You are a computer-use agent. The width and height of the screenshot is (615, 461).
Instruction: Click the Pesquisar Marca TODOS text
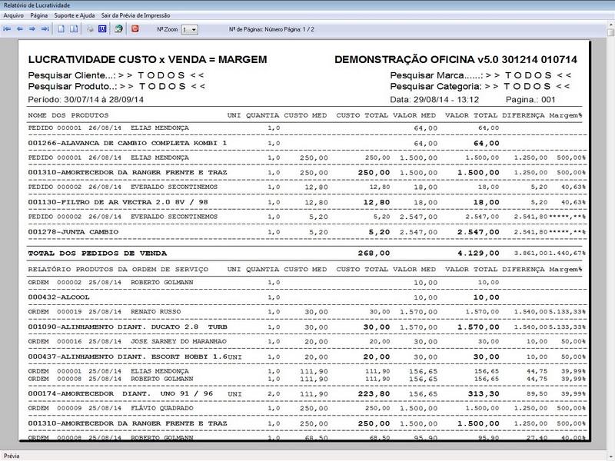(x=481, y=75)
